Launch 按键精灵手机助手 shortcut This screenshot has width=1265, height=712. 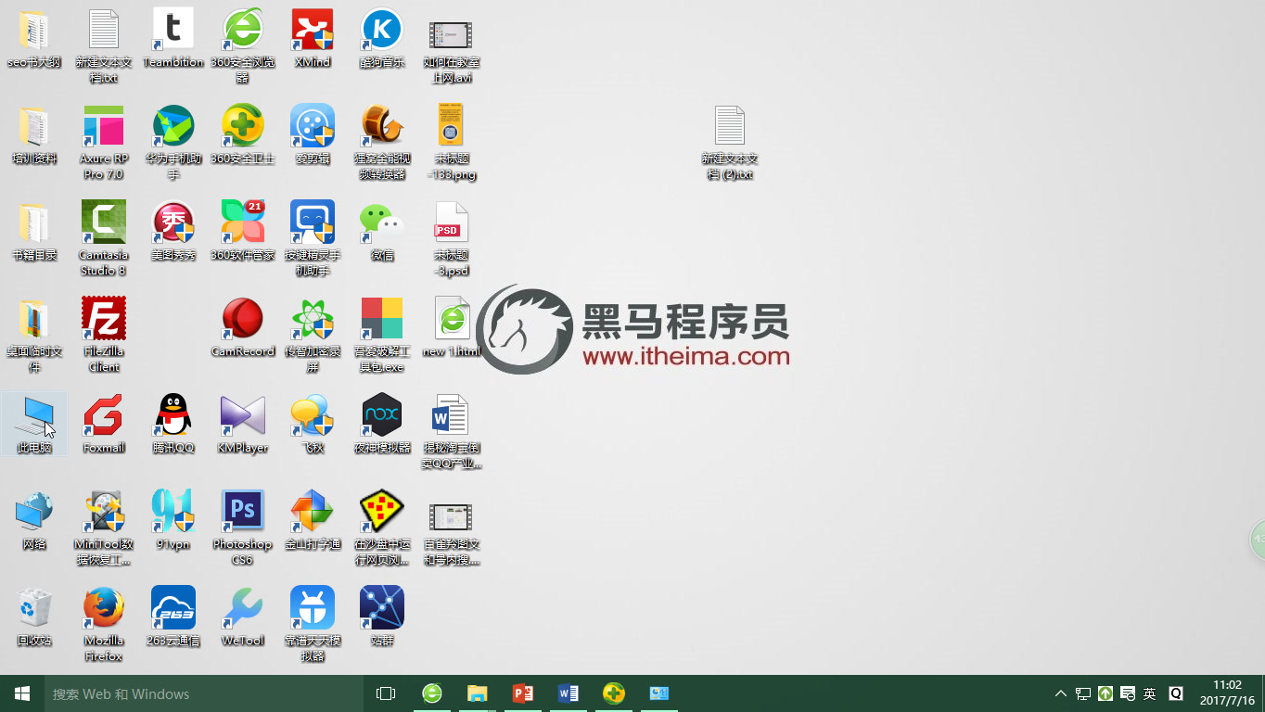(x=313, y=238)
